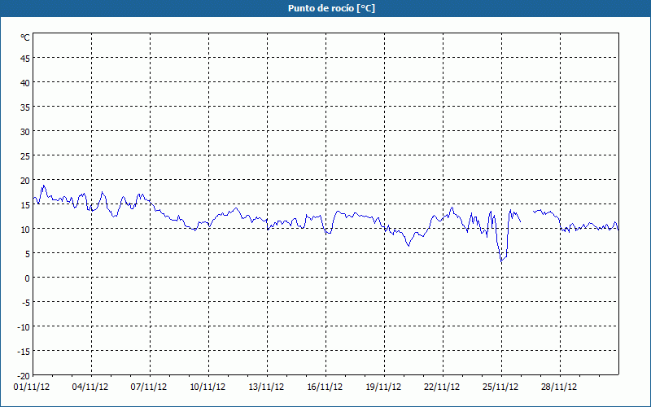Select the 35 value on the y-axis
The height and width of the screenshot is (407, 651).
click(x=25, y=107)
